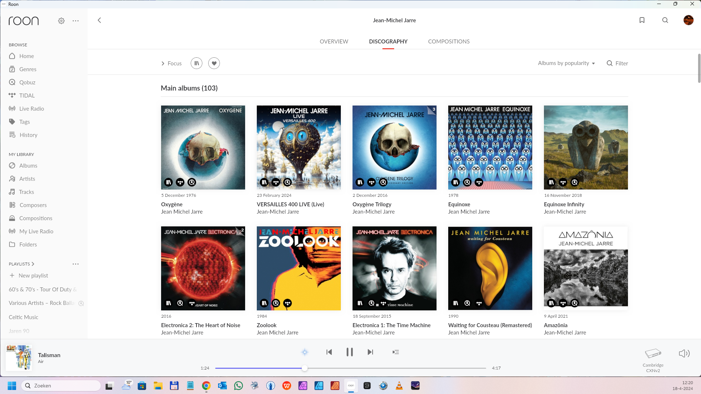Screen dimensions: 701x394
Task: Open the Zoolook album title
Action: coord(266,325)
